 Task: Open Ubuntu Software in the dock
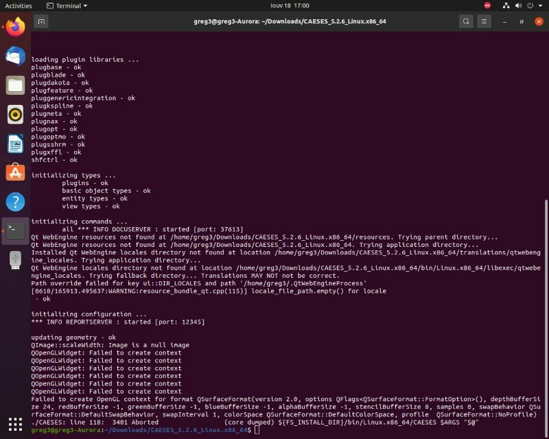[x=15, y=172]
